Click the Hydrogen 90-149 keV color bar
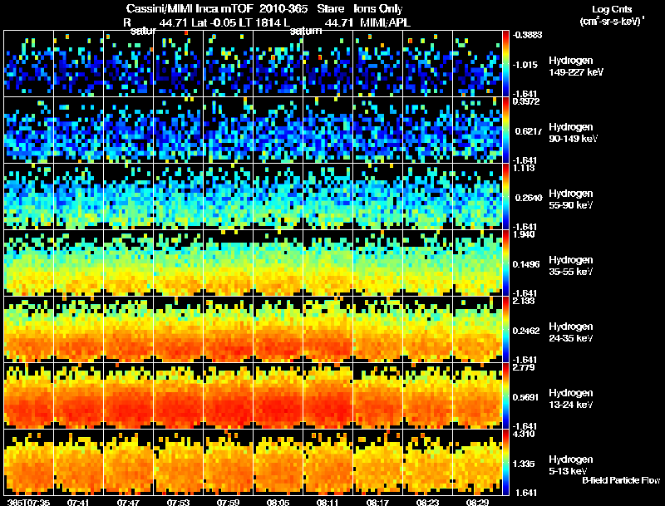665x506 pixels. coord(505,130)
